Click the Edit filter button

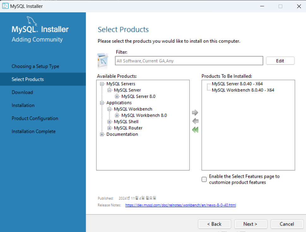280,61
